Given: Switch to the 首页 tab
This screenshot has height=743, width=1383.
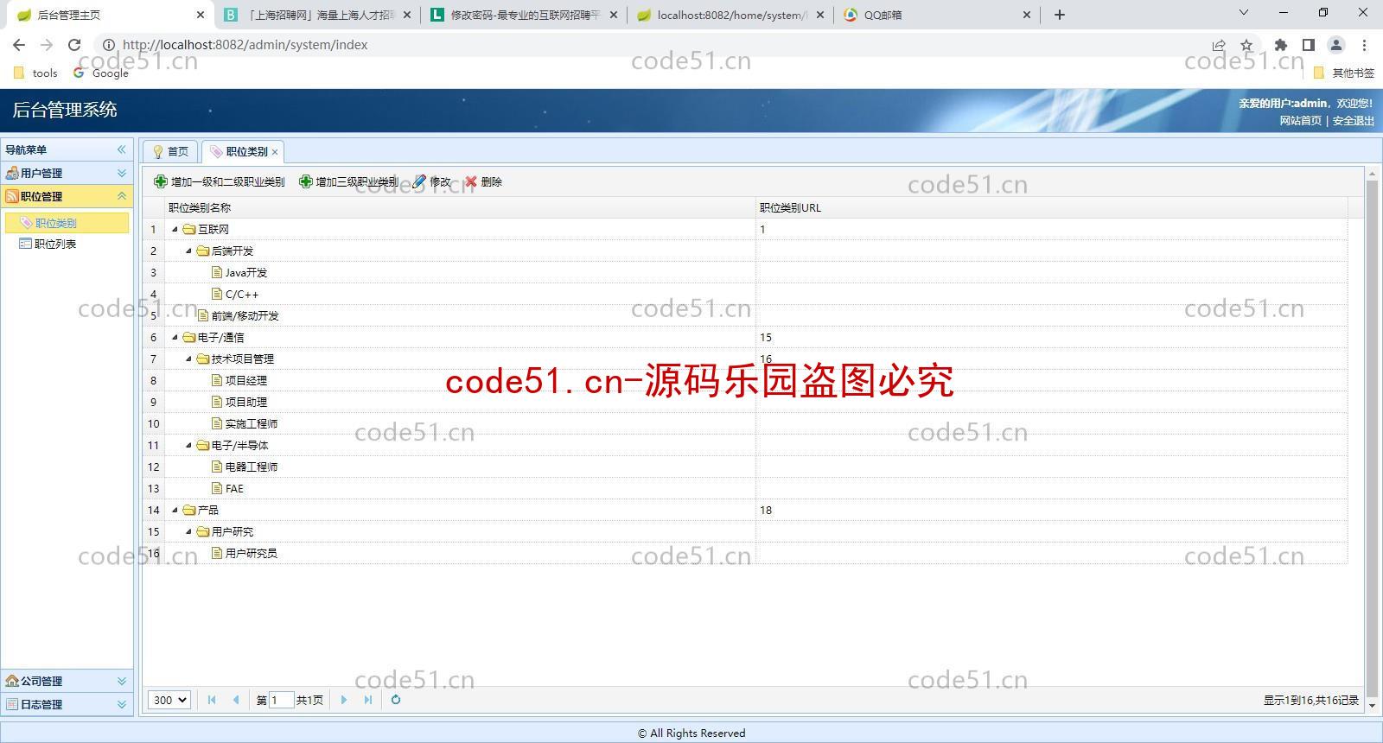Looking at the screenshot, I should click(x=170, y=151).
